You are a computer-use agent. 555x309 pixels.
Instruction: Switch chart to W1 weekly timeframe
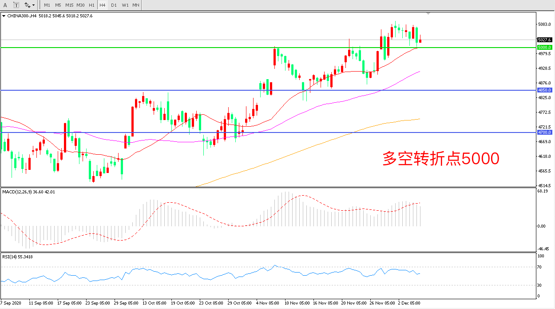[x=125, y=5]
